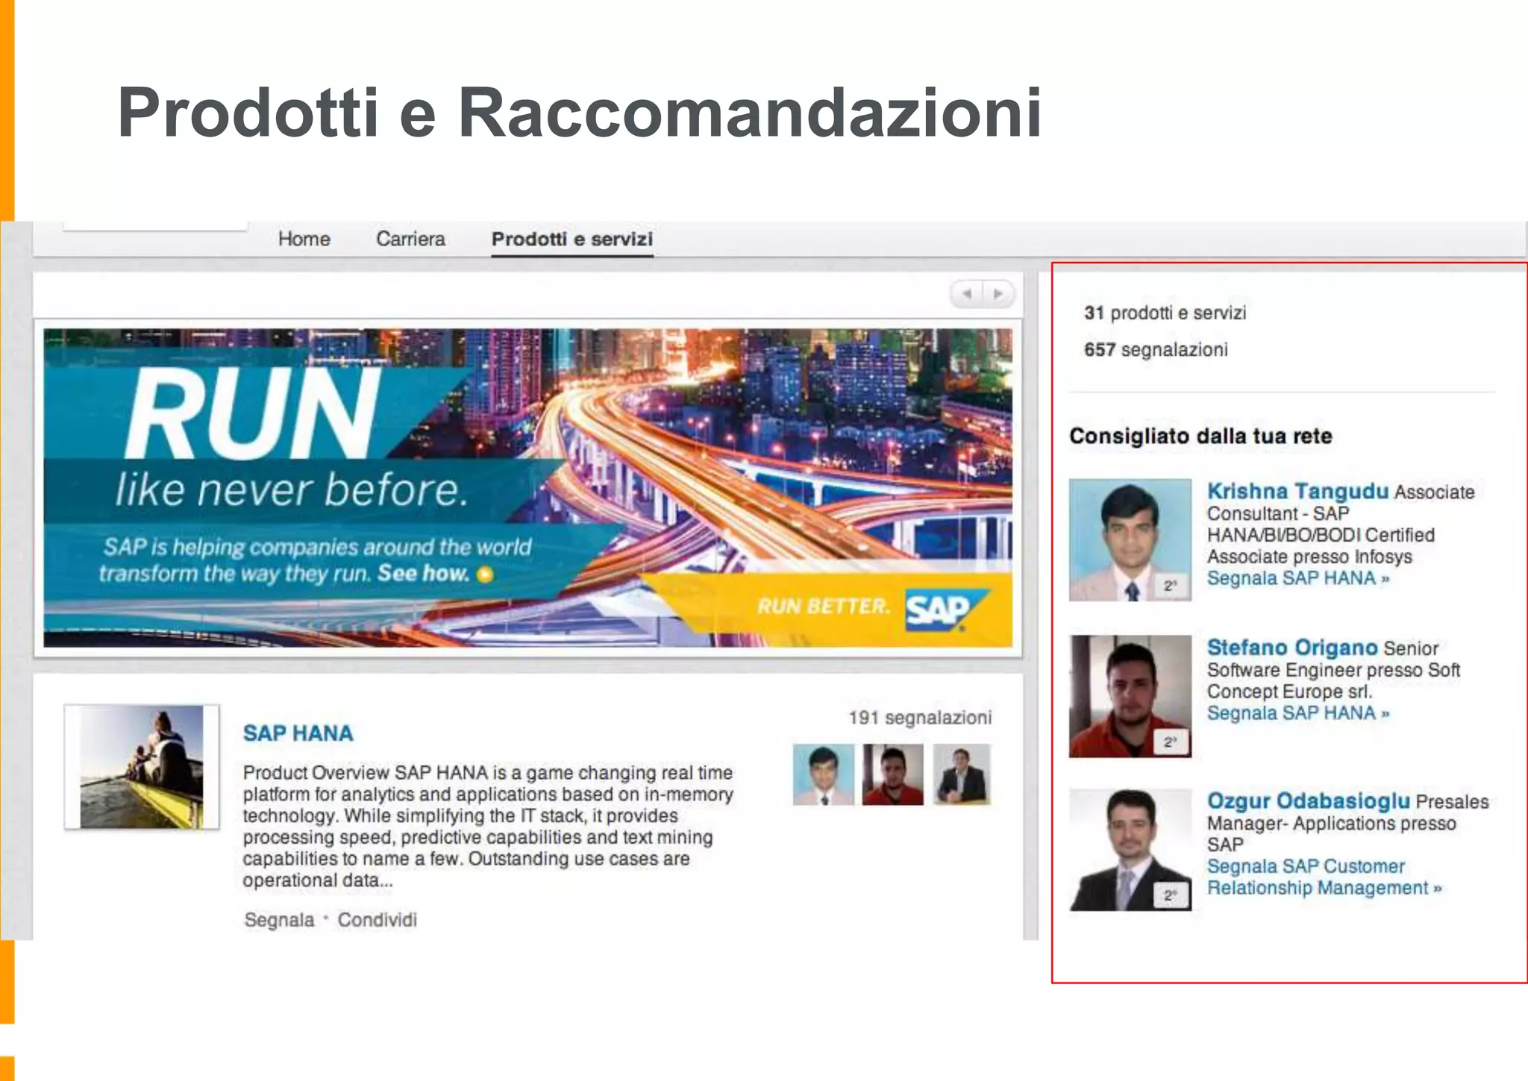The height and width of the screenshot is (1081, 1528).
Task: Click Segnala SAP Customer Relationship Management link
Action: pyautogui.click(x=1324, y=877)
